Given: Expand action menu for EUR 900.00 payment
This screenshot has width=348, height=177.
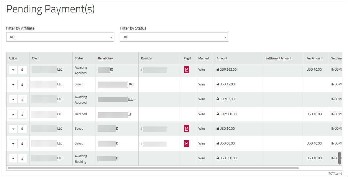Looking at the screenshot, I should pyautogui.click(x=13, y=114).
